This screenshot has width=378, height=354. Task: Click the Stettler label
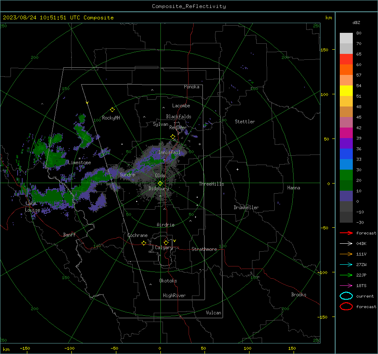click(245, 122)
